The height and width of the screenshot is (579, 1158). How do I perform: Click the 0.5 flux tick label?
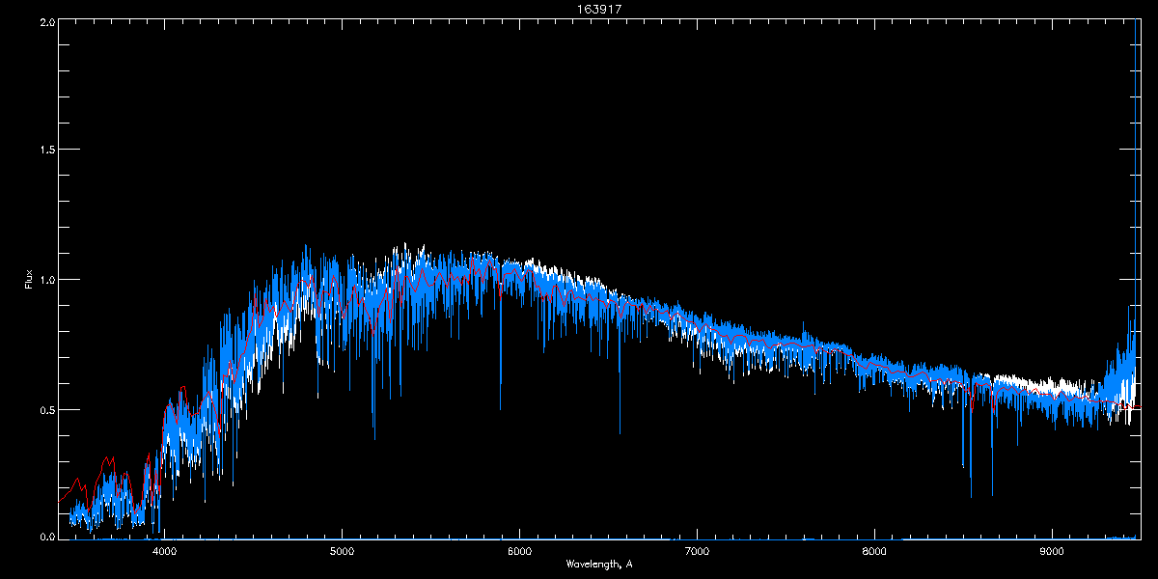coord(46,409)
